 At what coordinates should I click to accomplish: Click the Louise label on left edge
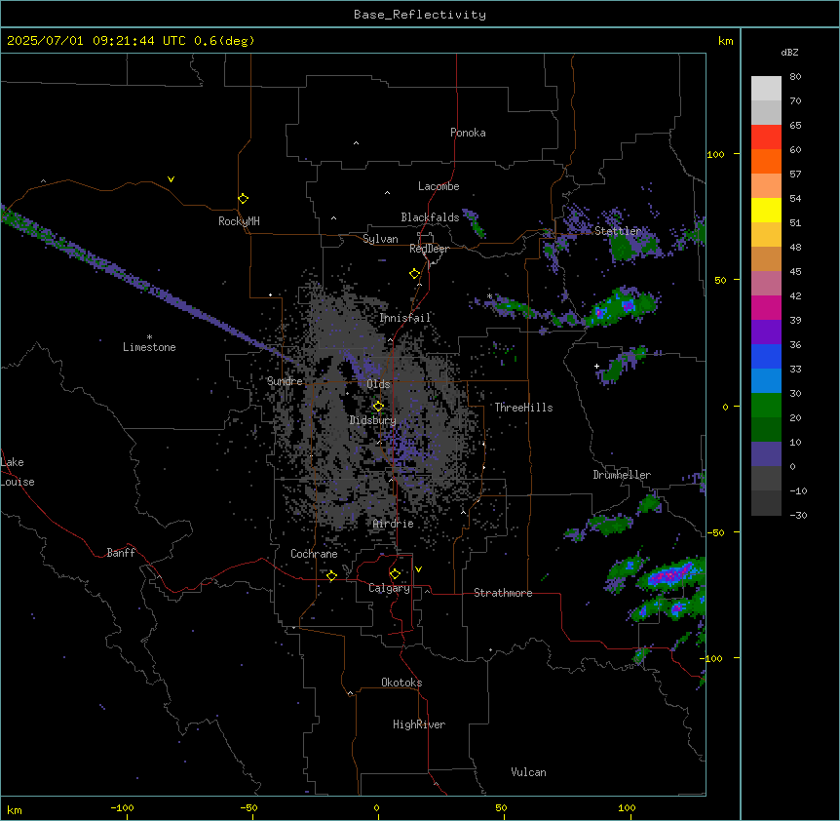point(18,482)
